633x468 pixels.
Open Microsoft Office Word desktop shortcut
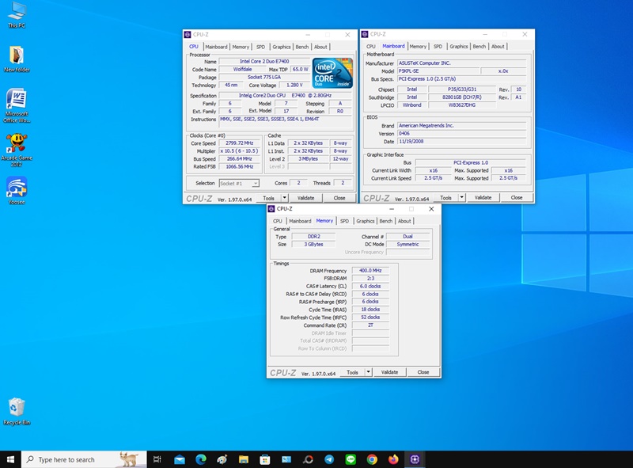pyautogui.click(x=17, y=105)
